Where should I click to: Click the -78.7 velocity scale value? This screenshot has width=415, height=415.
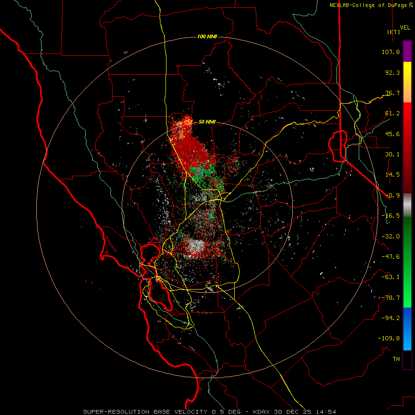[391, 298]
